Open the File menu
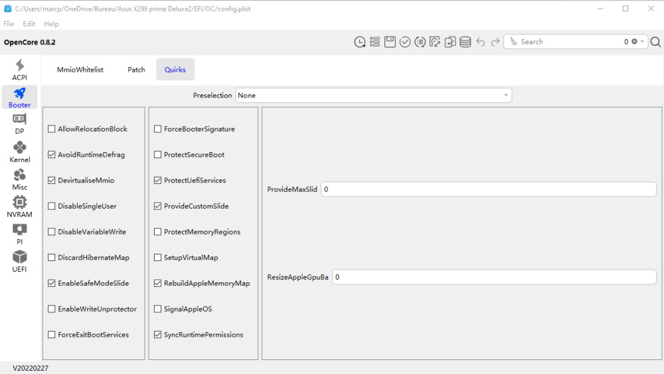 click(x=9, y=24)
